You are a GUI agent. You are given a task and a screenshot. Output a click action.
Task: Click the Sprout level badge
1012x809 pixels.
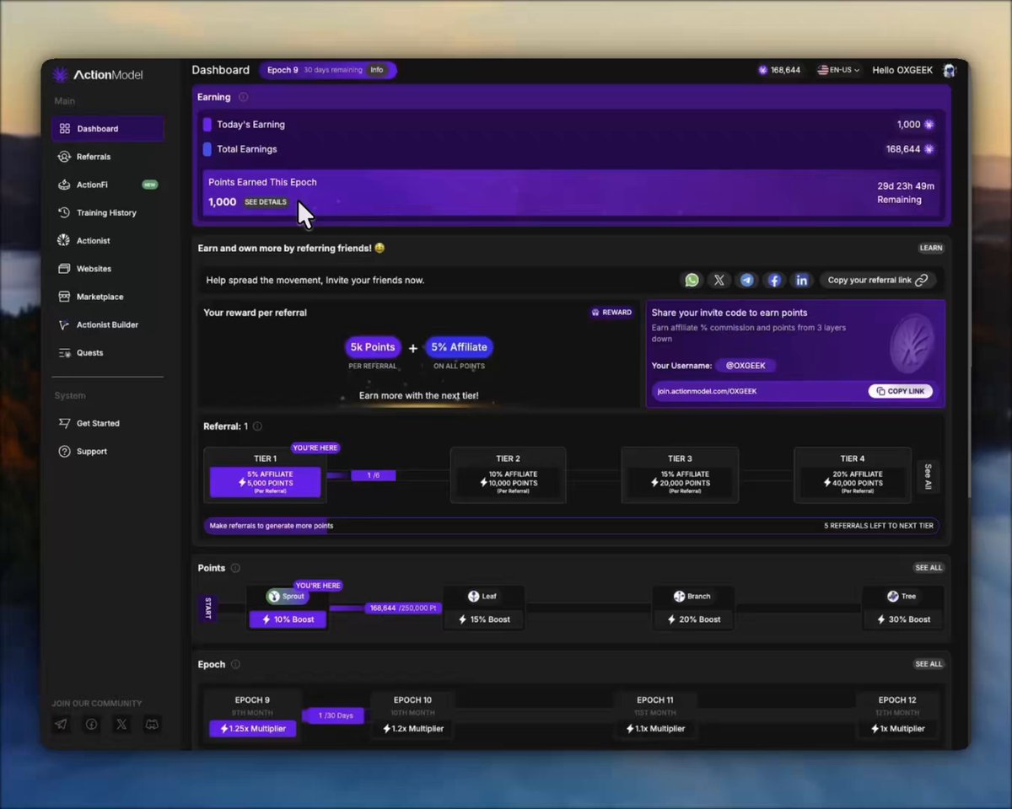click(x=287, y=596)
